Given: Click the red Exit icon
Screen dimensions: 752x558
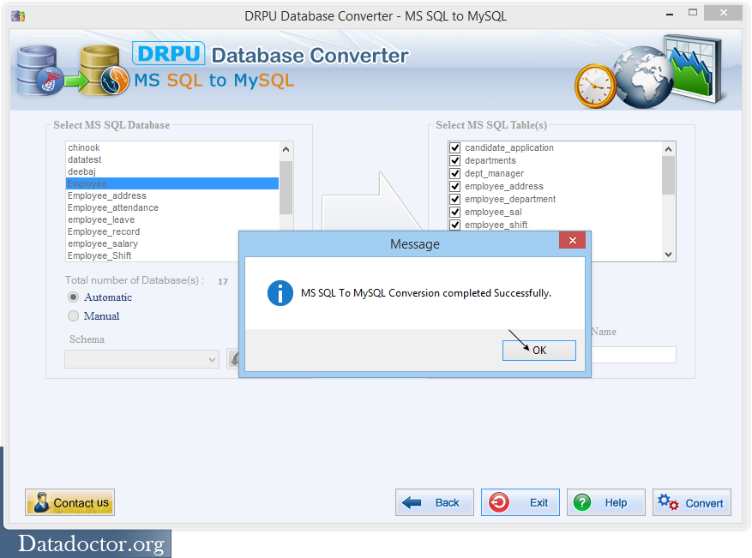Looking at the screenshot, I should [x=499, y=502].
